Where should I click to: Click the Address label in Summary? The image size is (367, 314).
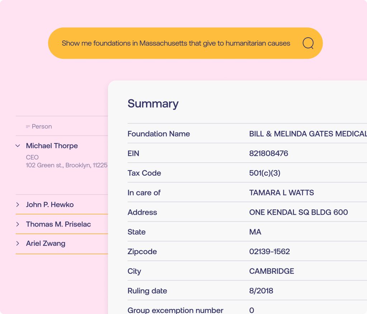coord(142,212)
